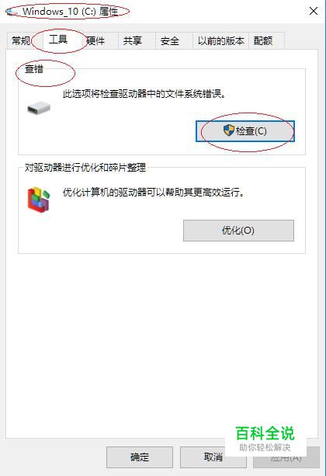The height and width of the screenshot is (476, 326).
Task: Open the 安全 tab
Action: pyautogui.click(x=170, y=40)
